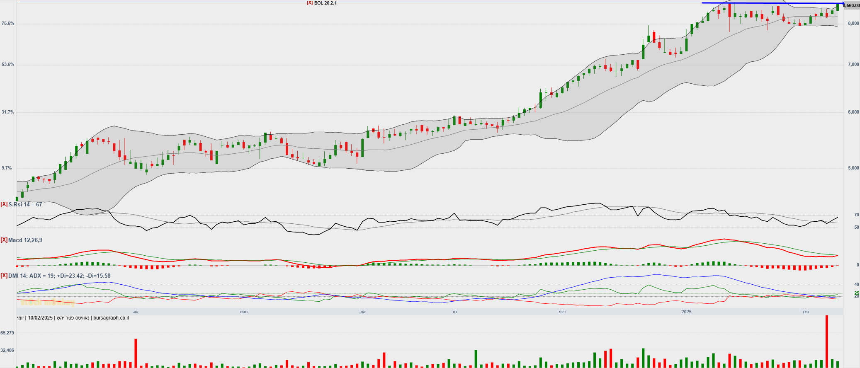Click the 'BOL 20,2,1' indicator label
The image size is (860, 368).
326,3
